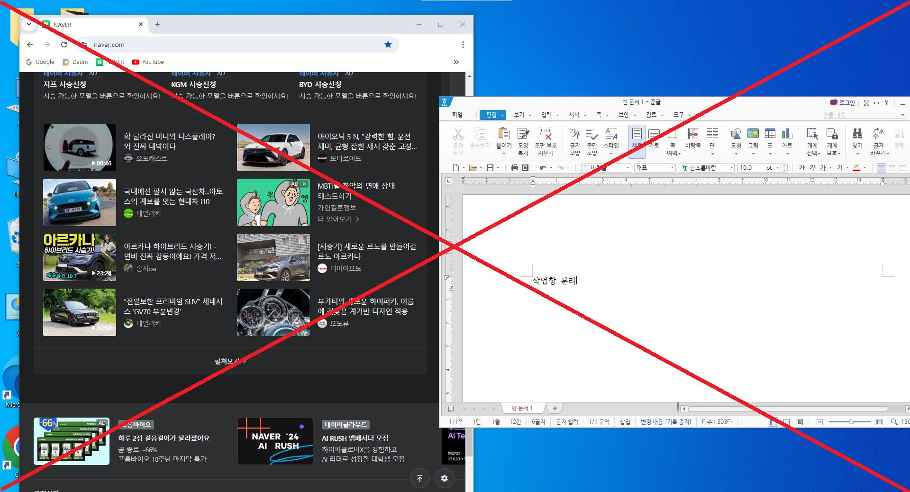Toggle the bookmark star for naver.com
Image resolution: width=910 pixels, height=492 pixels.
[x=388, y=45]
